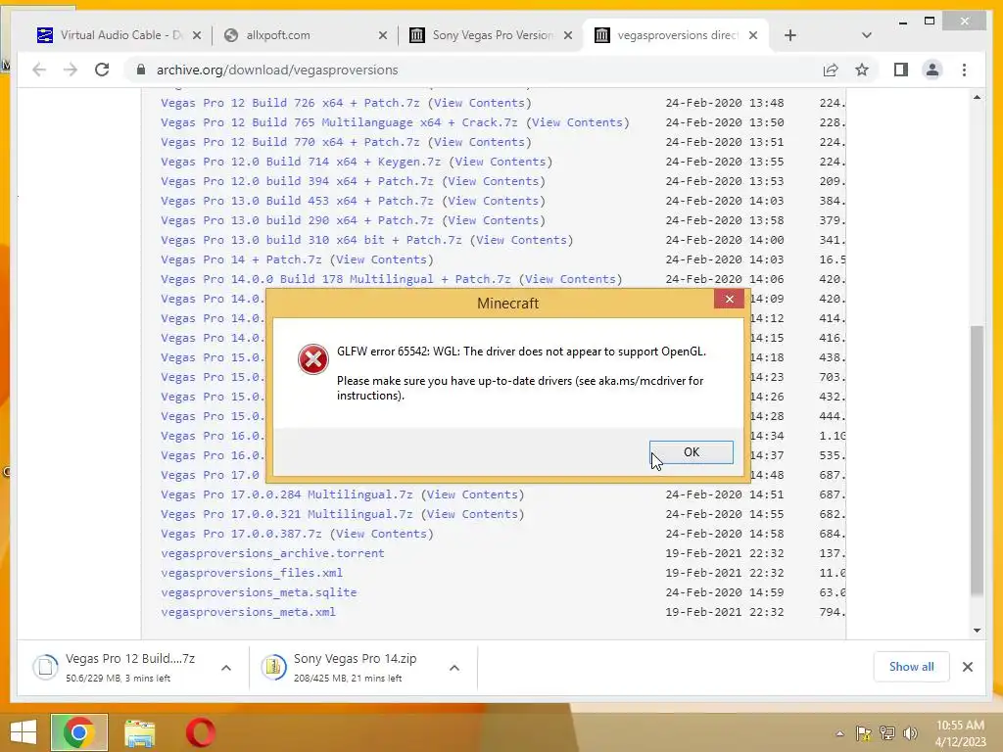This screenshot has height=752, width=1003.
Task: Click the Action Center flag tray icon
Action: pyautogui.click(x=863, y=733)
